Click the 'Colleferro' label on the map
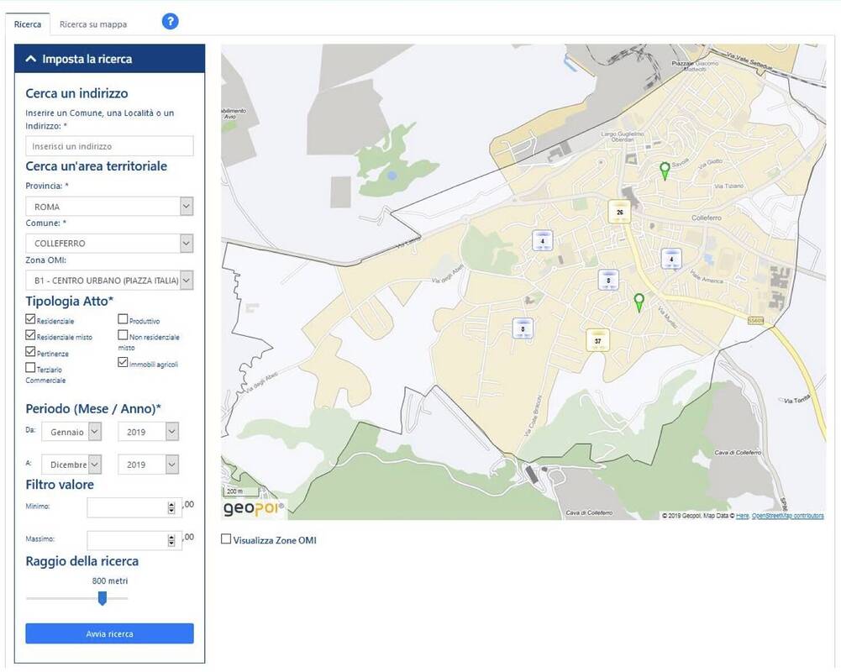This screenshot has height=672, width=841. coord(707,218)
